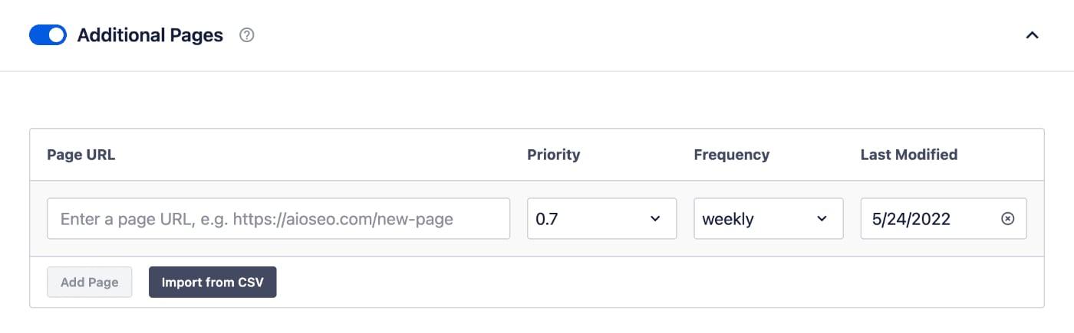Click the Last Modified column header
Viewport: 1074px width, 333px height.
909,155
